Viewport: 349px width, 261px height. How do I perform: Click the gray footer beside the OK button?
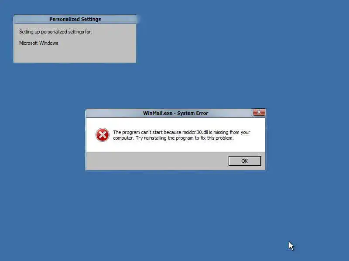[156, 161]
